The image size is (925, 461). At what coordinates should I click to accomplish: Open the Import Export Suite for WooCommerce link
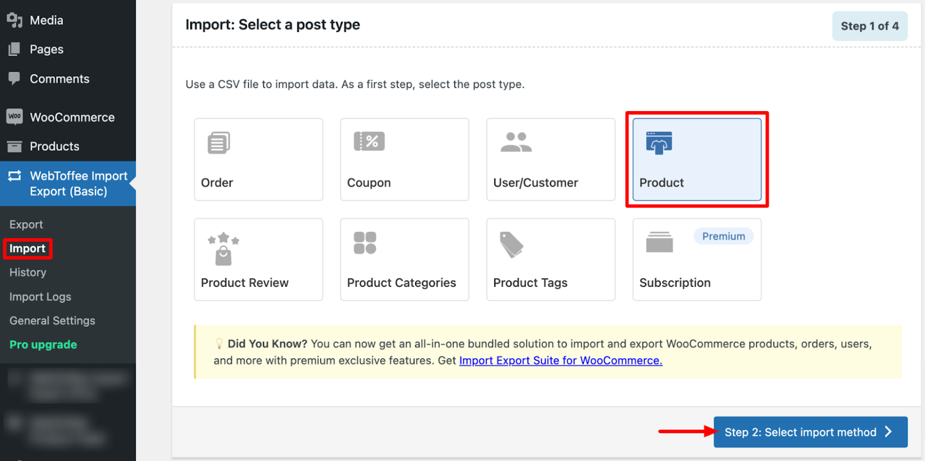[560, 360]
